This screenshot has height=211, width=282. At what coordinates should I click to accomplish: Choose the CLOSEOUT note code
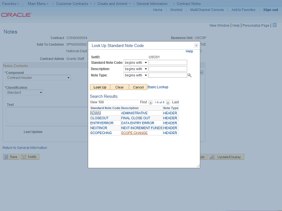coord(99,118)
